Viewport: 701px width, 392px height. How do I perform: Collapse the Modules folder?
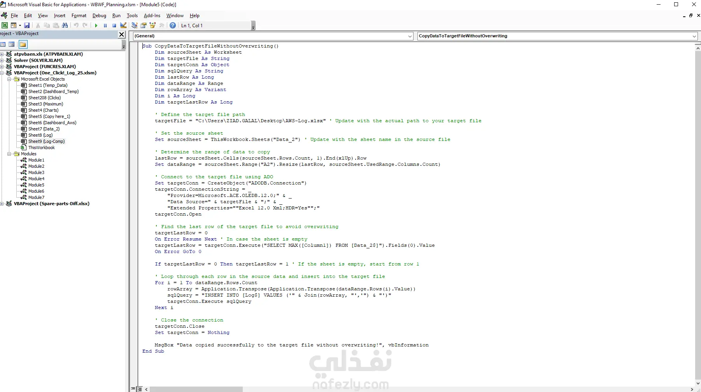(9, 154)
